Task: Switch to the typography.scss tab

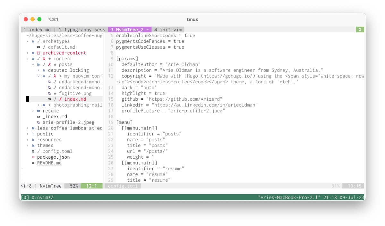Action: (82, 29)
